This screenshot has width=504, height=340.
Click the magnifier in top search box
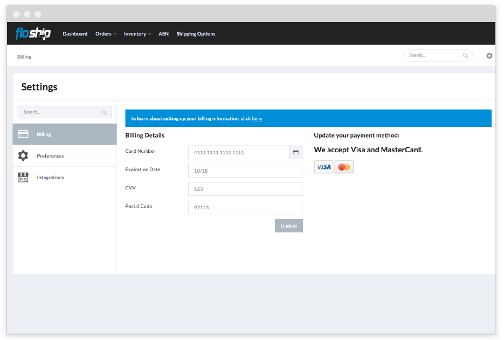point(465,55)
